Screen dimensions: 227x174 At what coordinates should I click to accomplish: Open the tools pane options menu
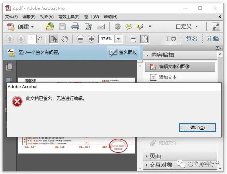pyautogui.click(x=219, y=48)
